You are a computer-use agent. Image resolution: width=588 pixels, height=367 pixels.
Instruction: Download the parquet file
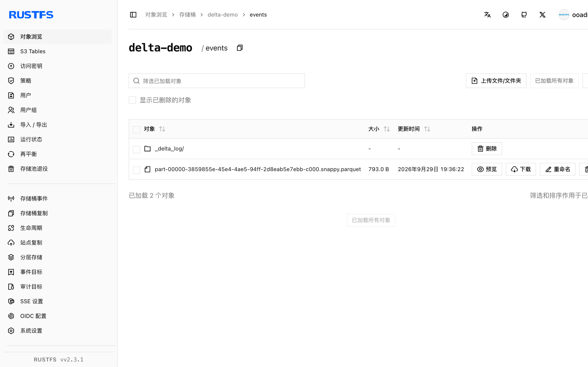[521, 169]
